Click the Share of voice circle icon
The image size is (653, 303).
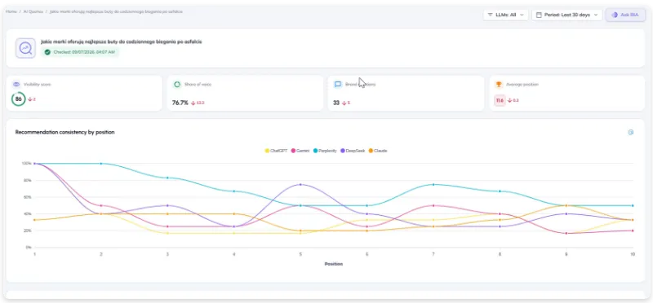point(177,85)
